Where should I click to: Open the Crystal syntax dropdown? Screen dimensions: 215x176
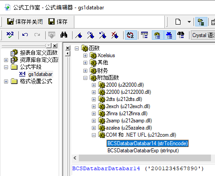(203, 35)
